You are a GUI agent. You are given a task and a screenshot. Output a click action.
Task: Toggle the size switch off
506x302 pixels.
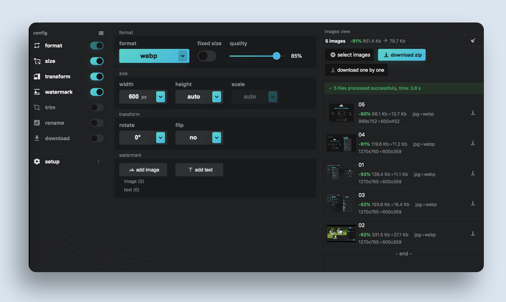(x=97, y=61)
